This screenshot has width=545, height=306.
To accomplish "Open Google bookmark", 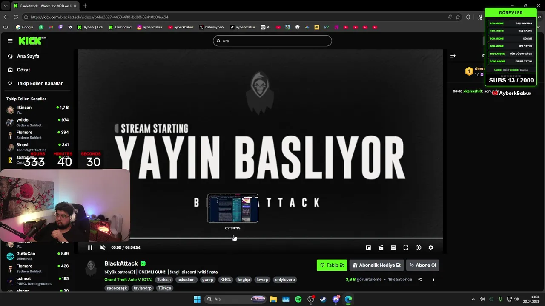I will (24, 27).
